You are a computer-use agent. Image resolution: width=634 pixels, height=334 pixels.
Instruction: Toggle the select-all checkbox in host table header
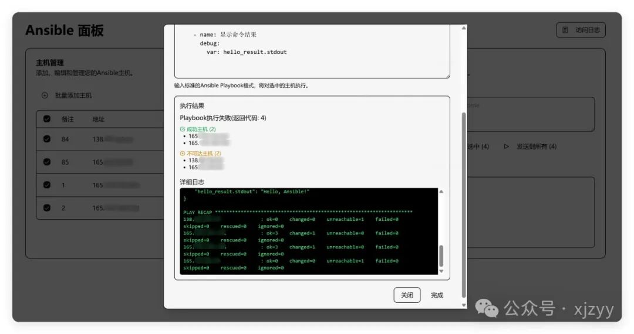(x=47, y=118)
